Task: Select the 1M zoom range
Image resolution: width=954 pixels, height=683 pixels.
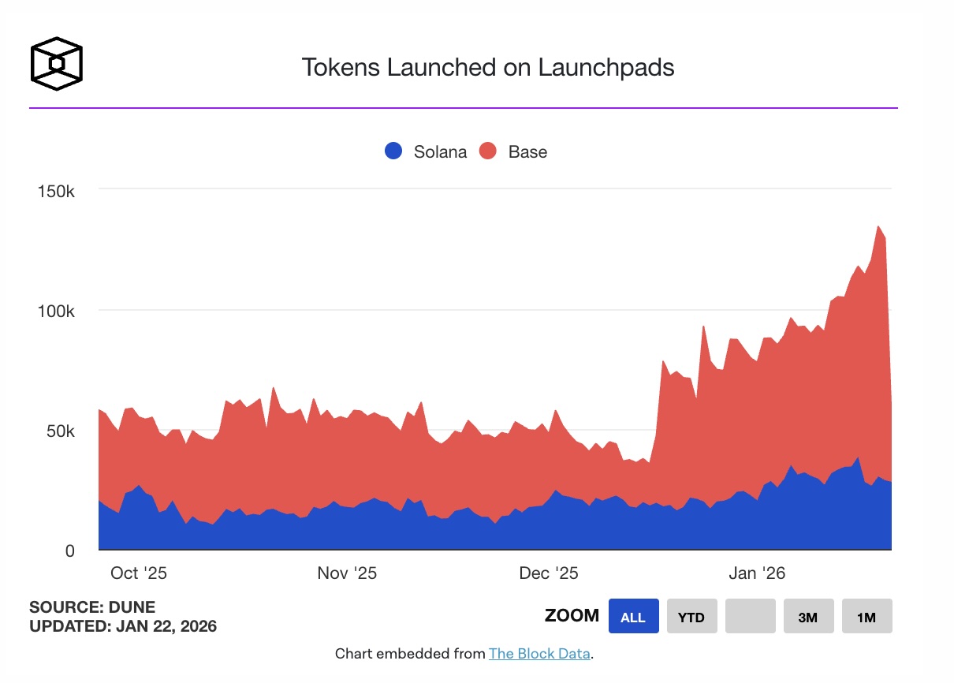Action: 866,616
